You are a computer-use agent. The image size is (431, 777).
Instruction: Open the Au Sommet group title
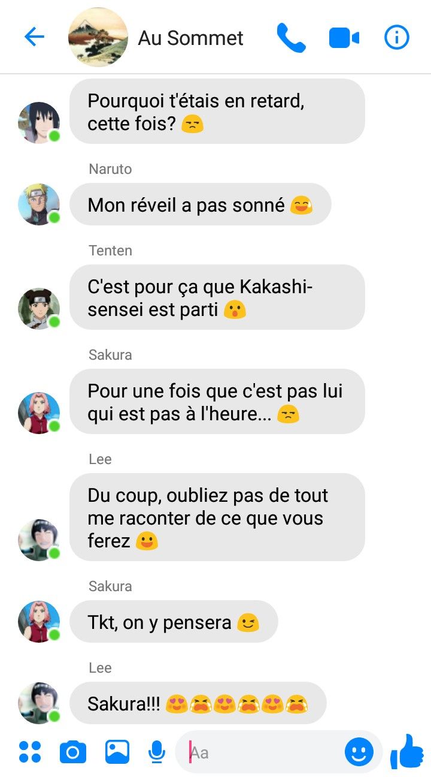pos(191,38)
